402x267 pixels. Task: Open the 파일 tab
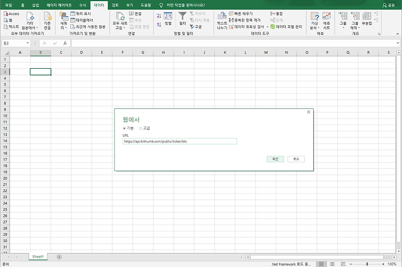pyautogui.click(x=8, y=5)
